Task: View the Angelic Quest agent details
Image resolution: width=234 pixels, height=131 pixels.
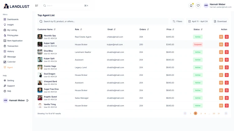Action: 221,98
